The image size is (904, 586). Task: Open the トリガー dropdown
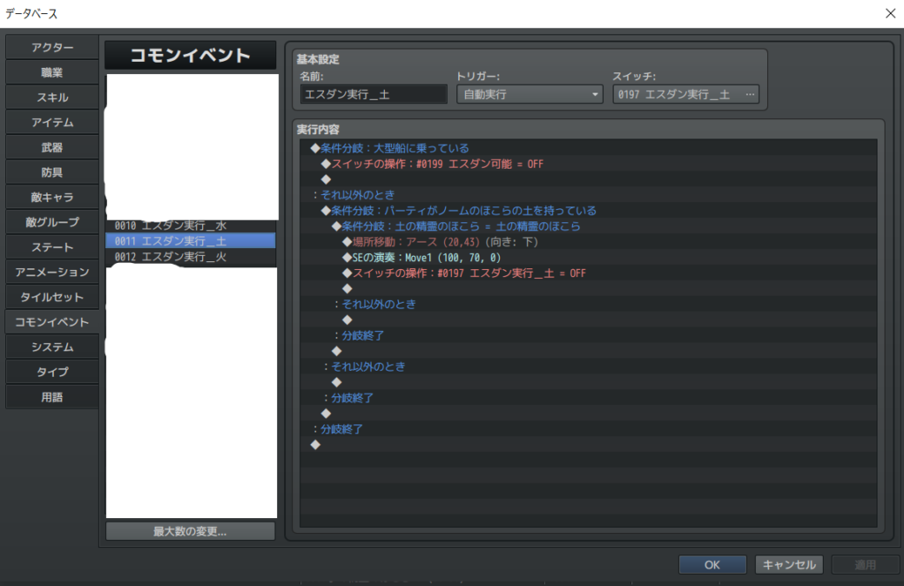[x=529, y=94]
